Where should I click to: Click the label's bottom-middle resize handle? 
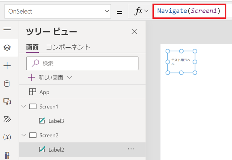pyautogui.click(x=181, y=73)
